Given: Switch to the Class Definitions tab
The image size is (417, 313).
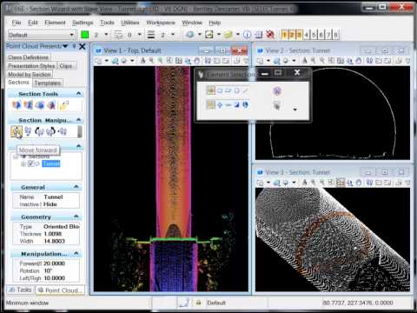Looking at the screenshot, I should 29,57.
